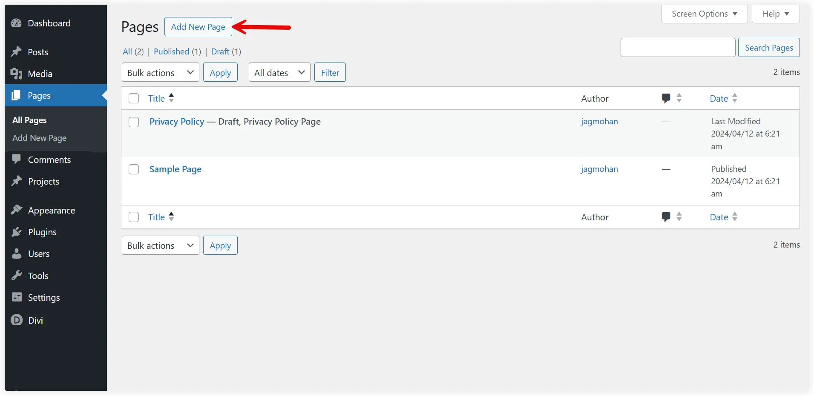Sort by Title using header sort arrows
The height and width of the screenshot is (396, 814).
point(171,98)
